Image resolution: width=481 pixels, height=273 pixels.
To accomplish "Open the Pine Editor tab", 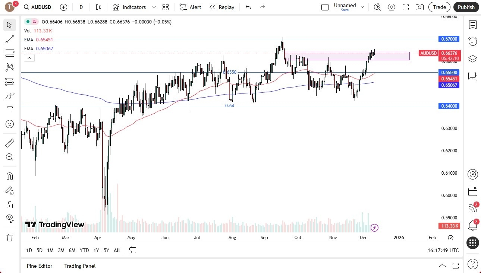I will (40, 266).
